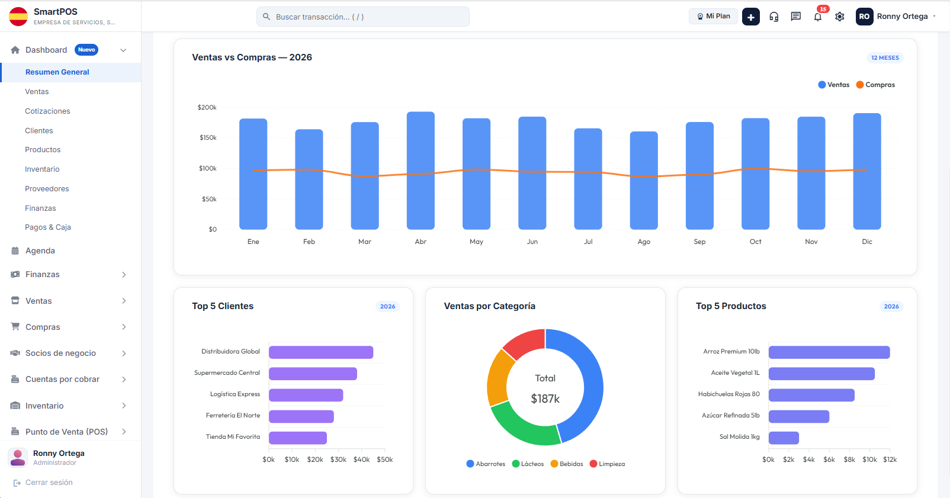Expand Punto de Venta (POS) chevron

[124, 432]
